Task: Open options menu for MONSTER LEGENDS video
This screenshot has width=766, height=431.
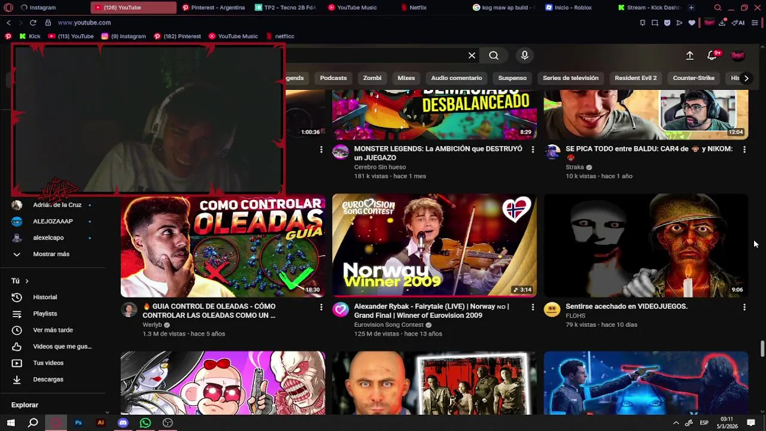Action: click(x=533, y=149)
